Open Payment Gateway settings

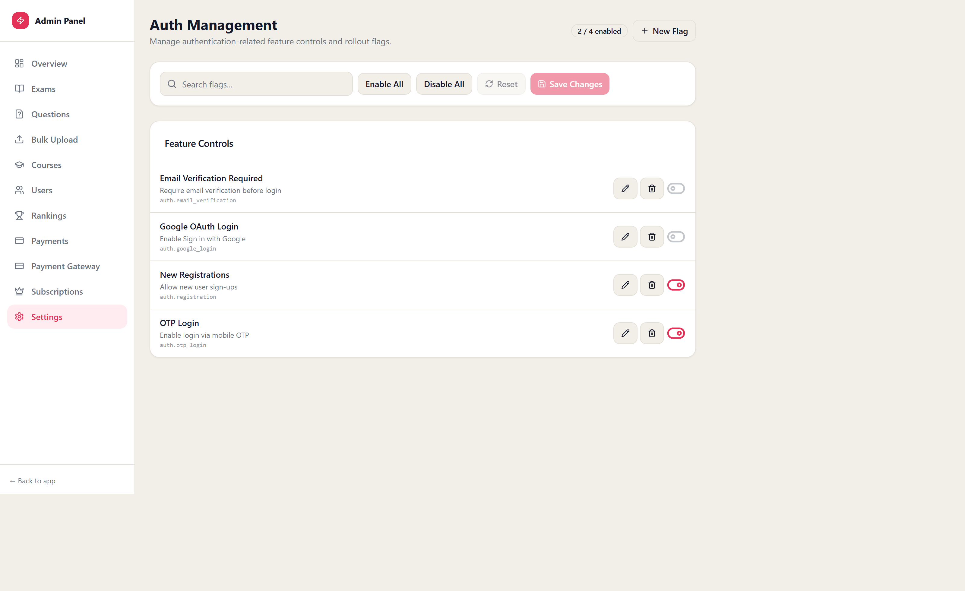click(x=67, y=266)
